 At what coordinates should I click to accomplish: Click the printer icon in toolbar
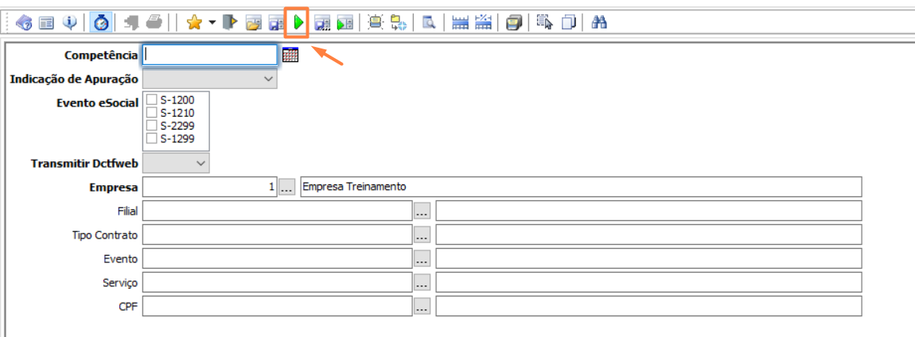pos(154,23)
